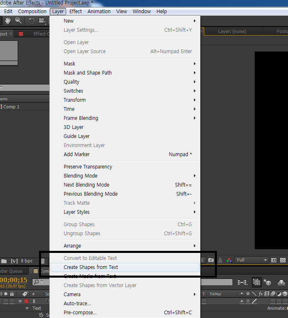Click the Collapse Transformations column icon
The image size is (288, 318).
(248, 293)
